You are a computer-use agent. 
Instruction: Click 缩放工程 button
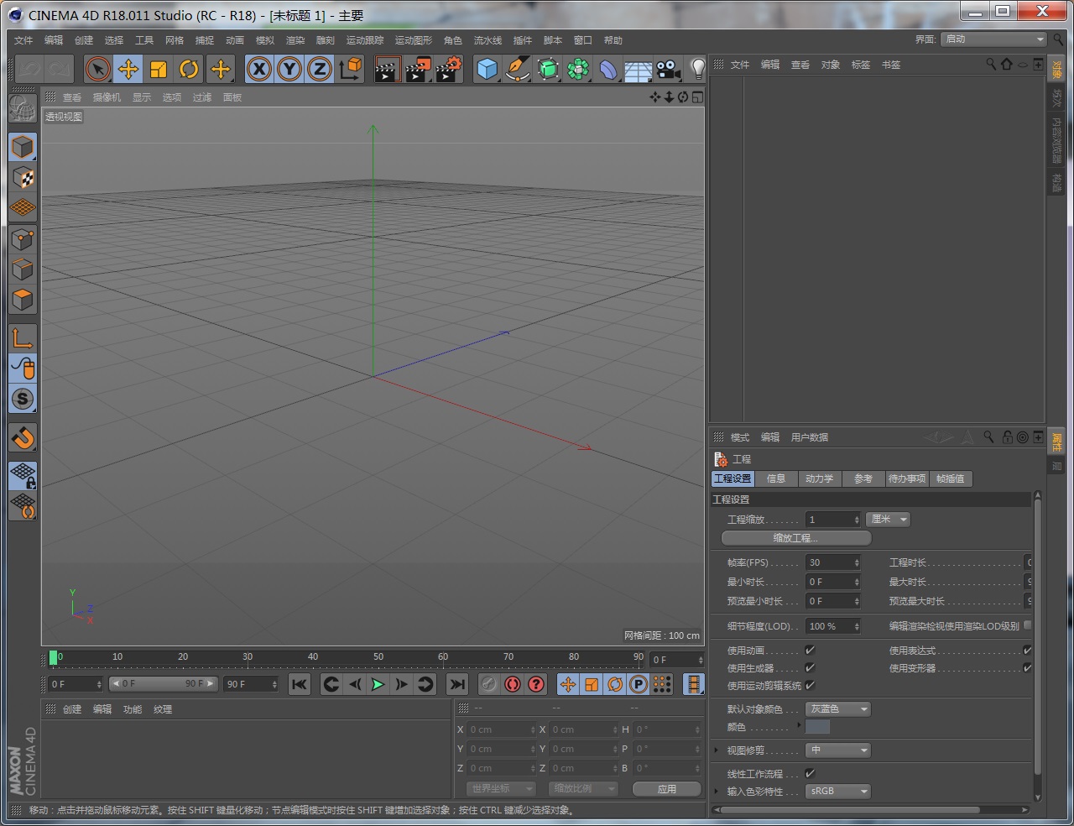pyautogui.click(x=795, y=537)
